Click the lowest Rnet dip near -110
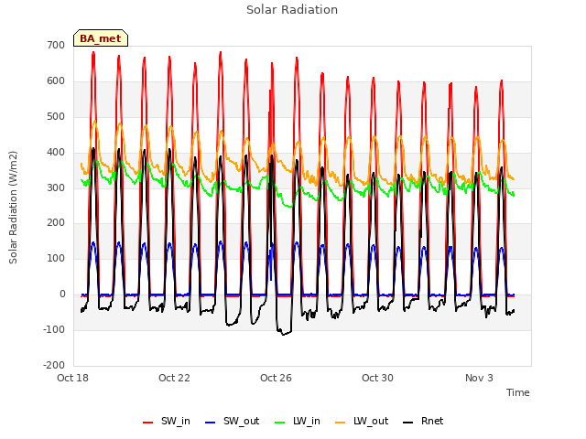This screenshot has width=586, height=439. click(284, 333)
